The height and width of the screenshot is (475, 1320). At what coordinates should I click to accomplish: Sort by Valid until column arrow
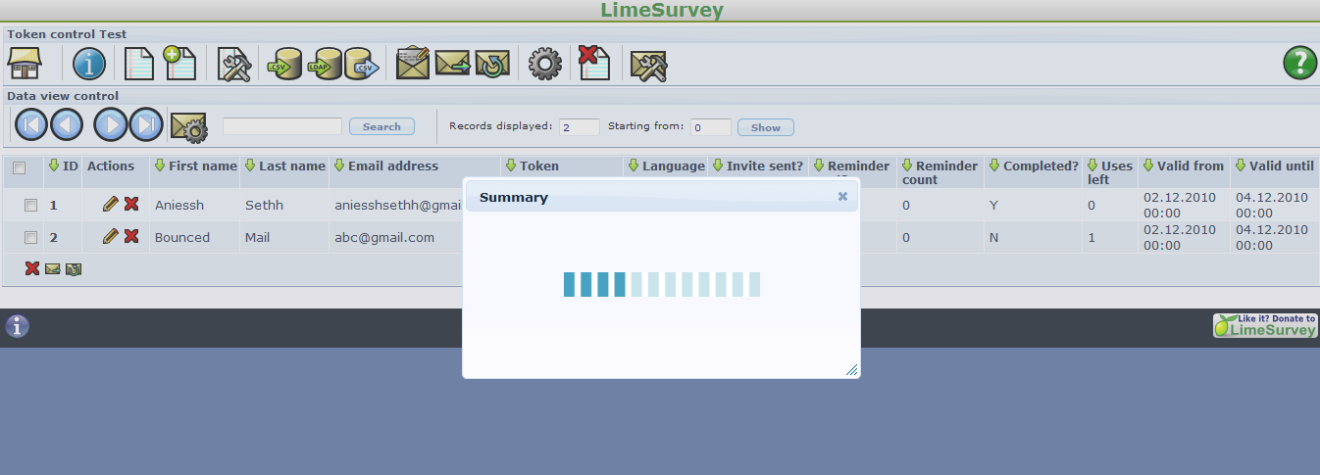pyautogui.click(x=1240, y=166)
